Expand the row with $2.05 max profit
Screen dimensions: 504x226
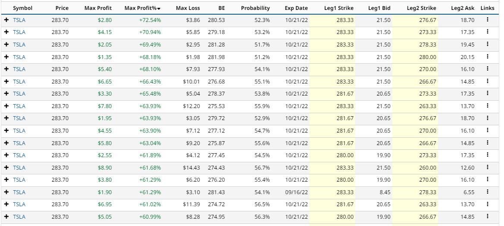pyautogui.click(x=6, y=45)
